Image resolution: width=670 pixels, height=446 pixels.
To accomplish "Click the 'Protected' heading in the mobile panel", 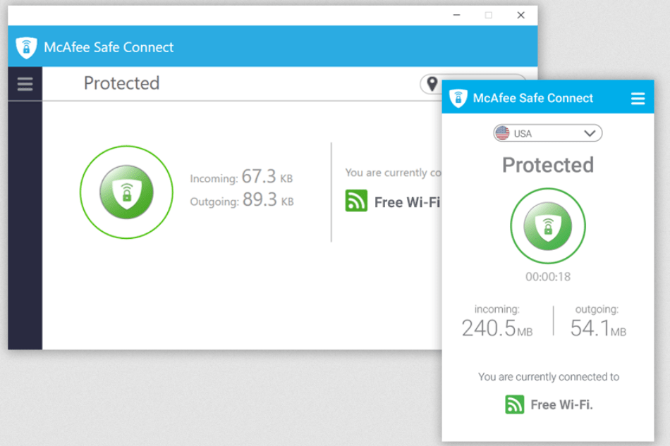I will coord(548,165).
